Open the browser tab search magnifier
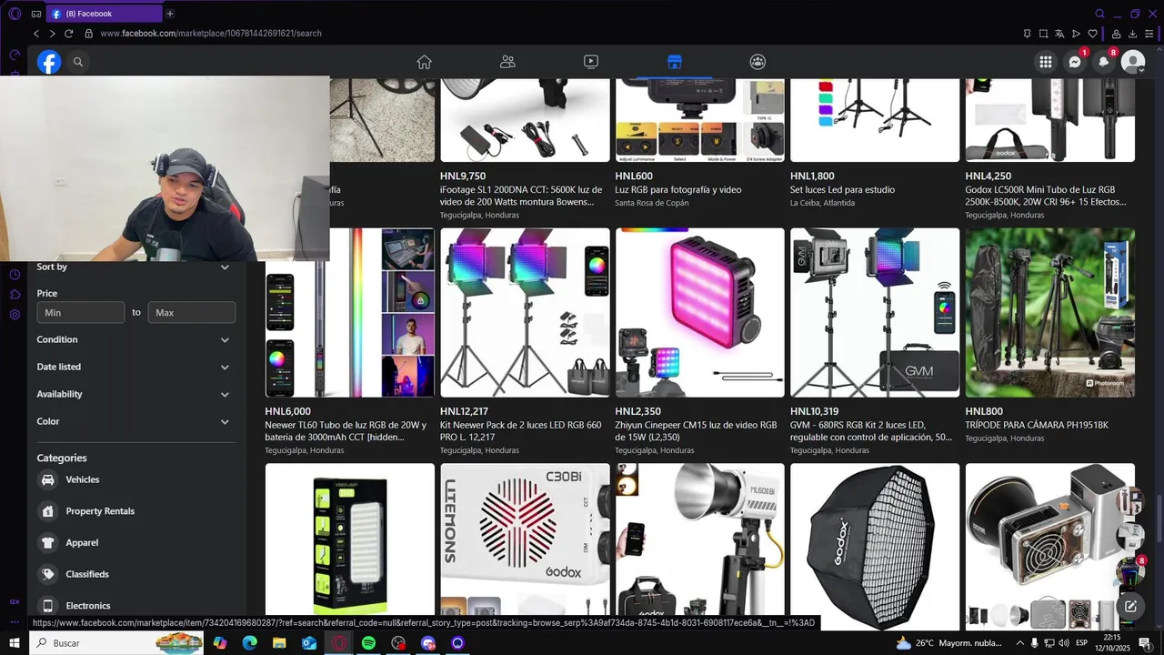 1099,14
